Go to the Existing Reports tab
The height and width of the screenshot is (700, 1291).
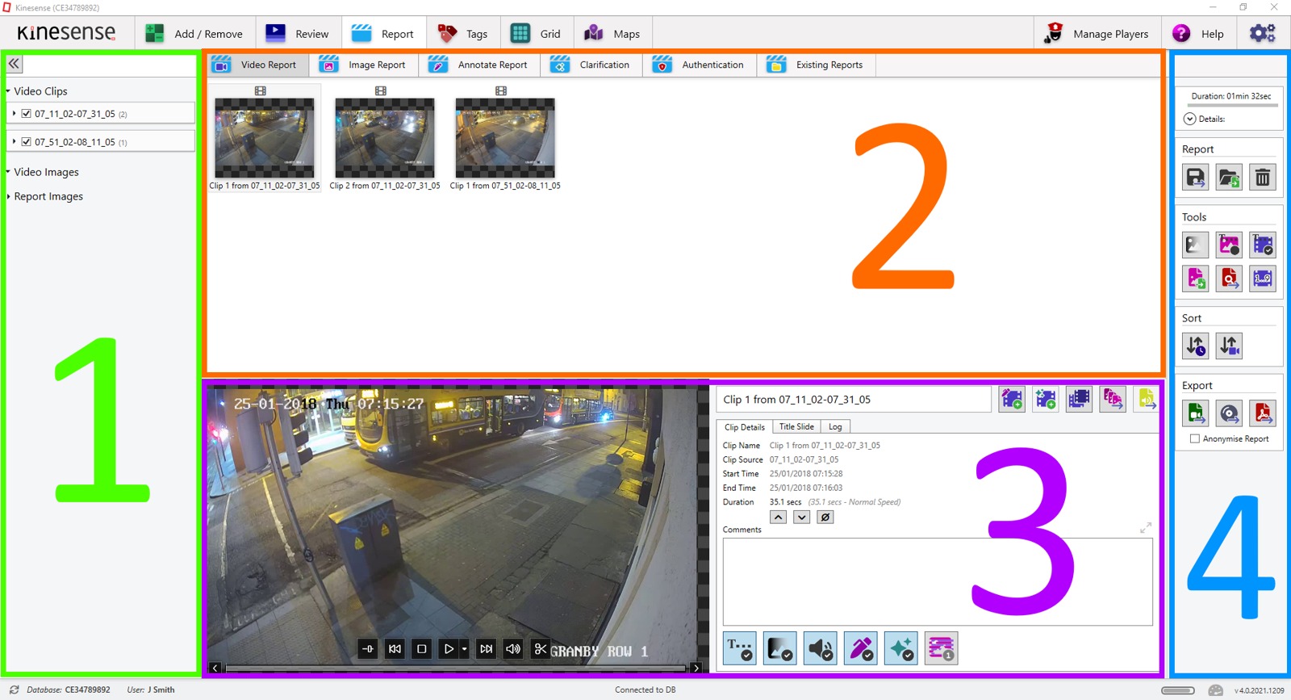coord(816,65)
